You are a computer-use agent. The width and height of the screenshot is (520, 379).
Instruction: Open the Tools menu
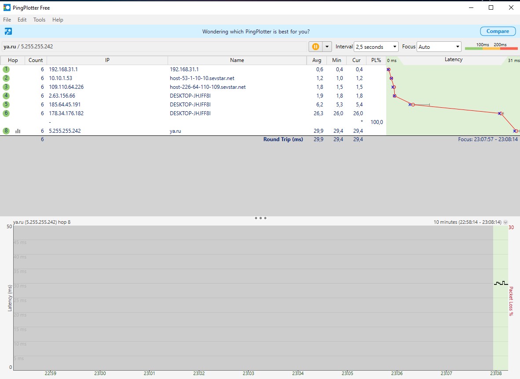point(39,20)
